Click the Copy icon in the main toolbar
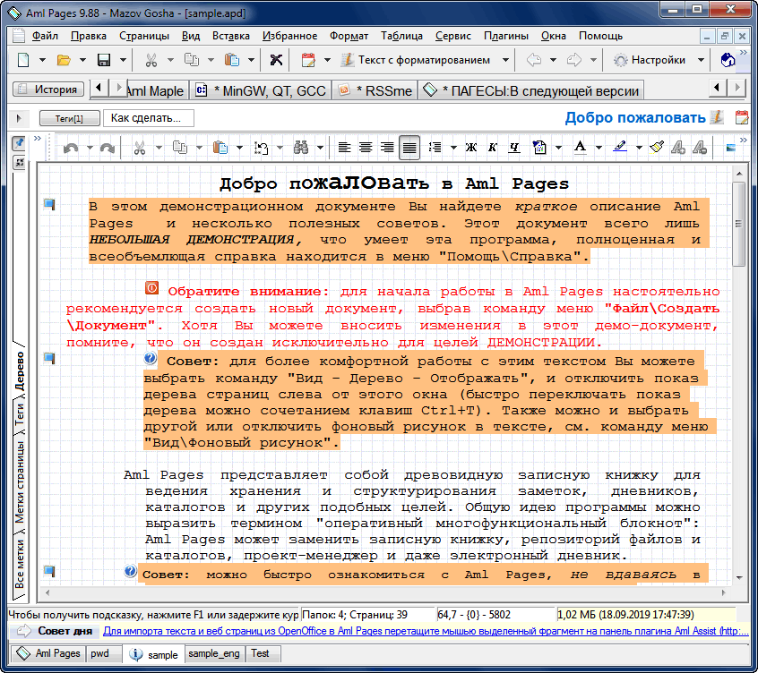Screen dimensions: 758x673 click(x=192, y=60)
